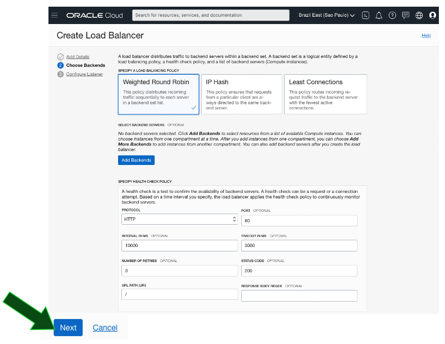Open the notifications bell

pyautogui.click(x=379, y=15)
